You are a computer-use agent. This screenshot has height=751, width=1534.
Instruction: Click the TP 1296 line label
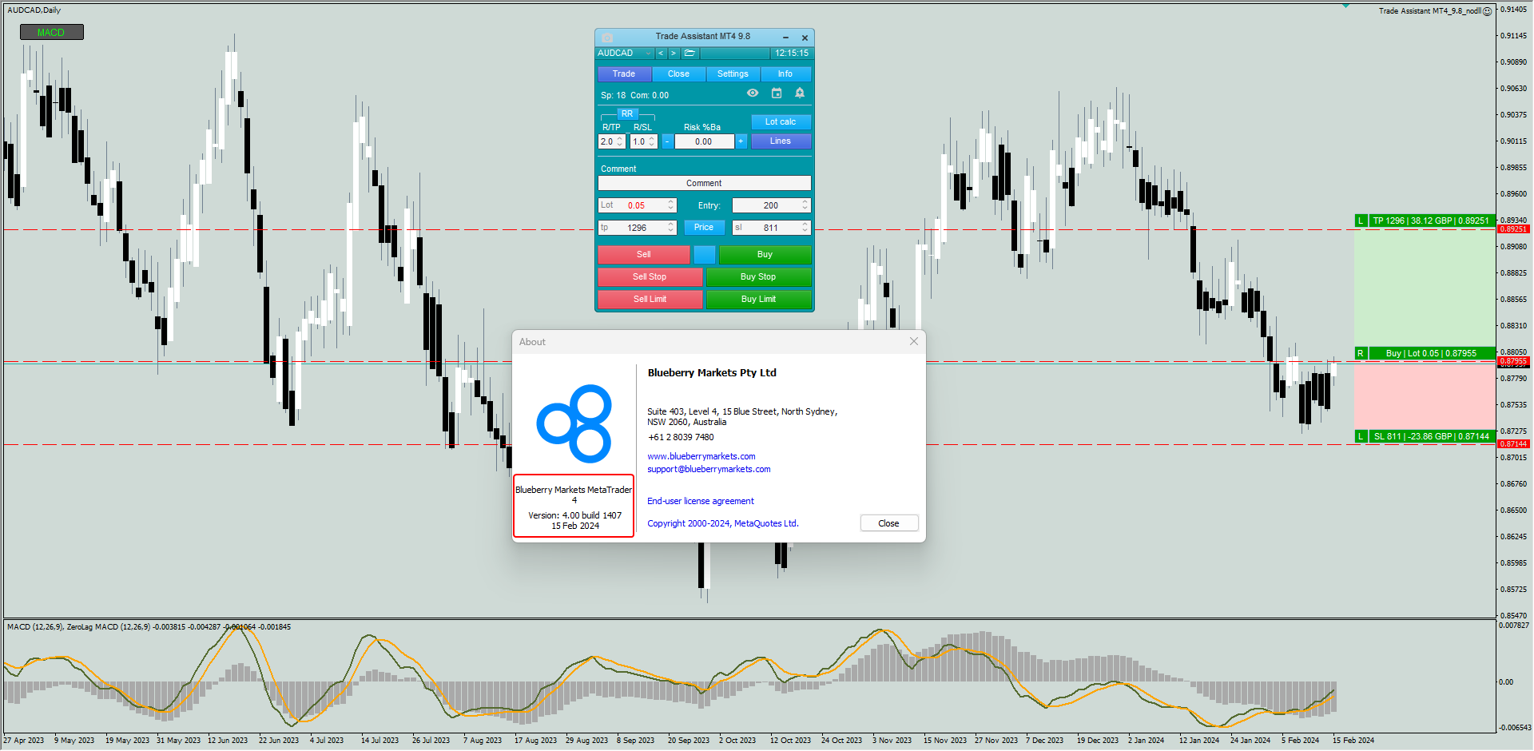1431,221
